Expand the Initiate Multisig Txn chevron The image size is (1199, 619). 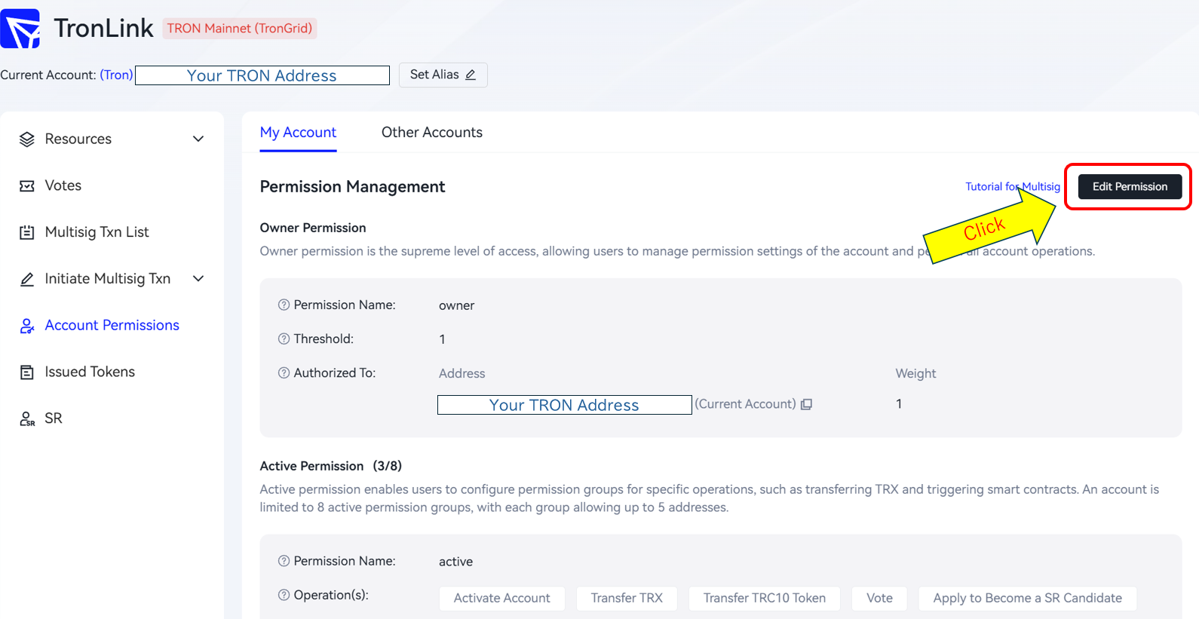pos(198,278)
